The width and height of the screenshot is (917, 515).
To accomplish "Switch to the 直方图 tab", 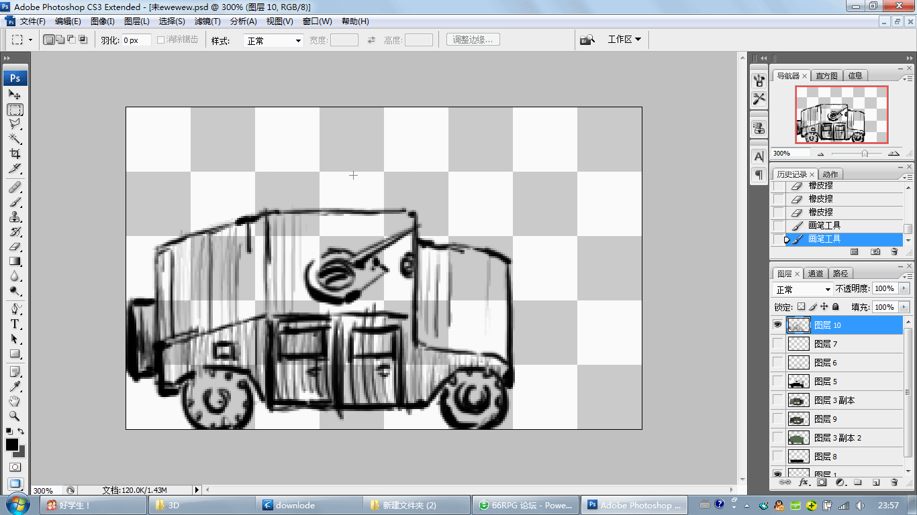I will [x=827, y=76].
